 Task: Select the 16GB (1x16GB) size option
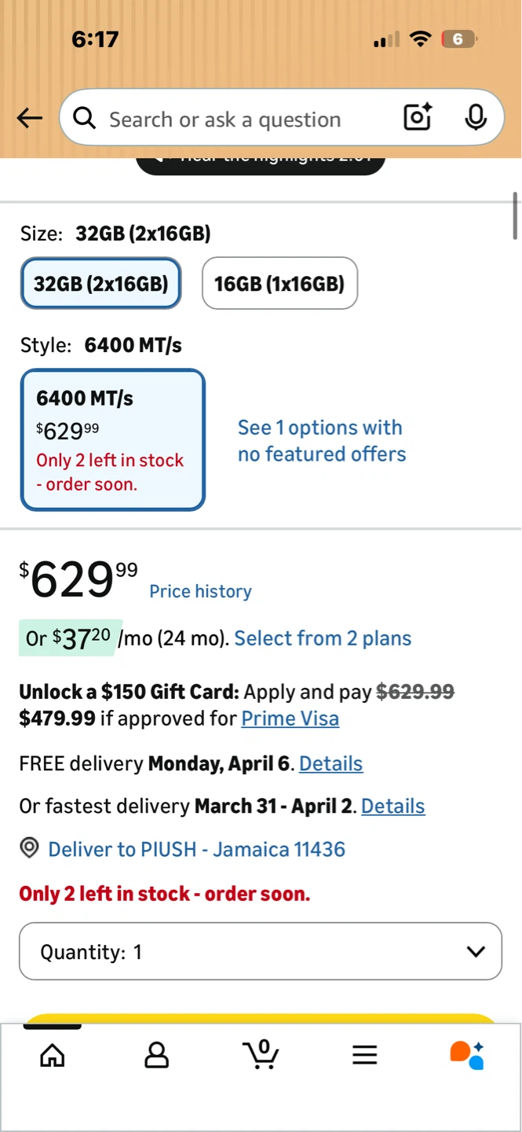click(x=279, y=283)
